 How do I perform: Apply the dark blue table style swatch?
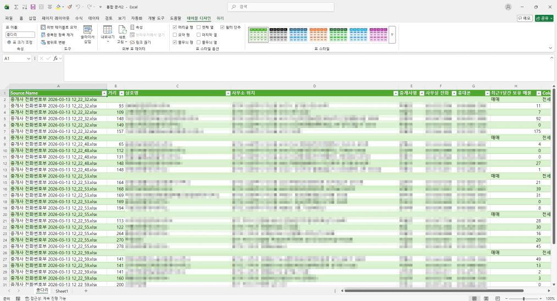[x=298, y=35]
